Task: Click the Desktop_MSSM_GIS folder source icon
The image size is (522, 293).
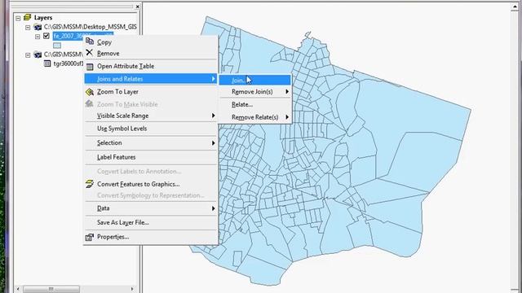Action: click(38, 27)
